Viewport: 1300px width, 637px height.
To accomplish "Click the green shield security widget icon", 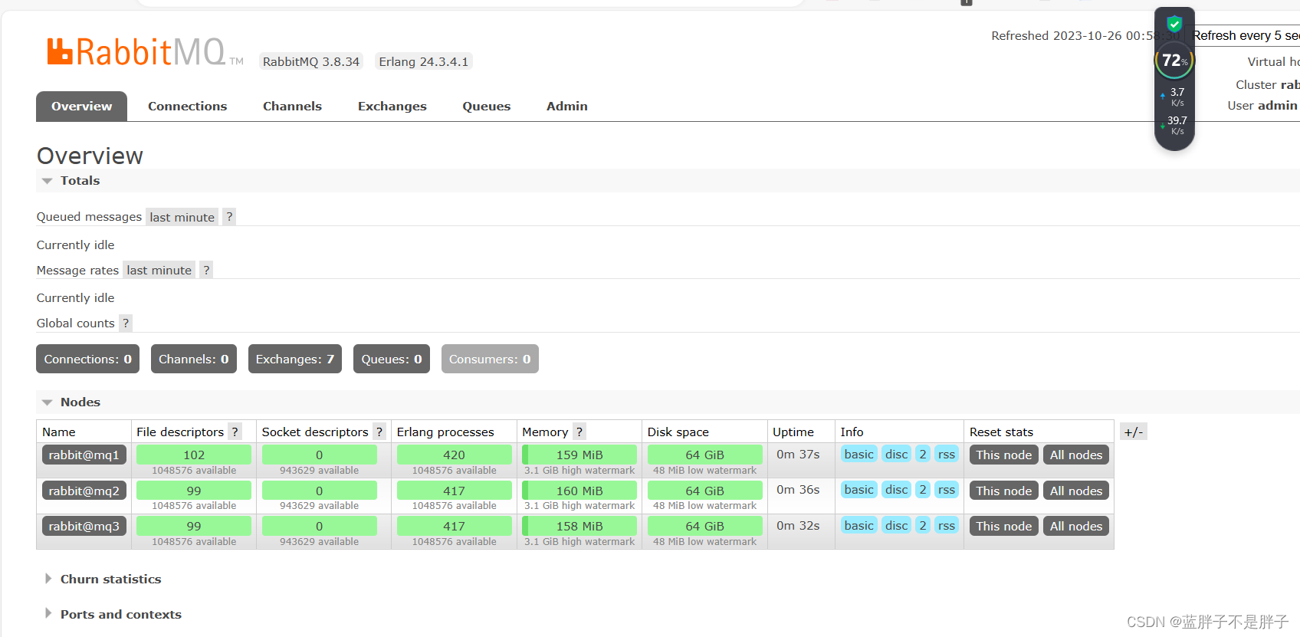I will (x=1174, y=24).
